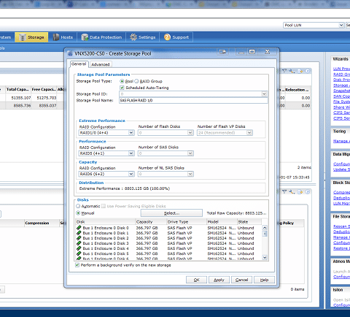Viewport: 350px width, 317px height.
Task: Open the Number of SAS Disks dropdown
Action: 190,153
